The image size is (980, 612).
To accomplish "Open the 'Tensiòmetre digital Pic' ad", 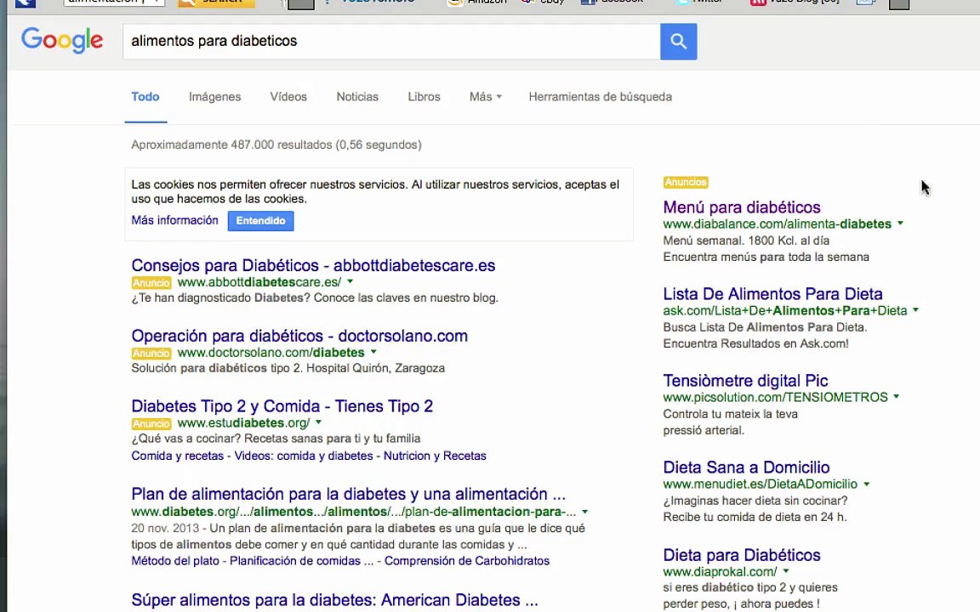I will [x=745, y=381].
